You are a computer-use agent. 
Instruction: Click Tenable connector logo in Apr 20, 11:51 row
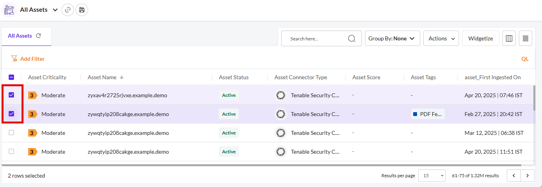point(280,152)
